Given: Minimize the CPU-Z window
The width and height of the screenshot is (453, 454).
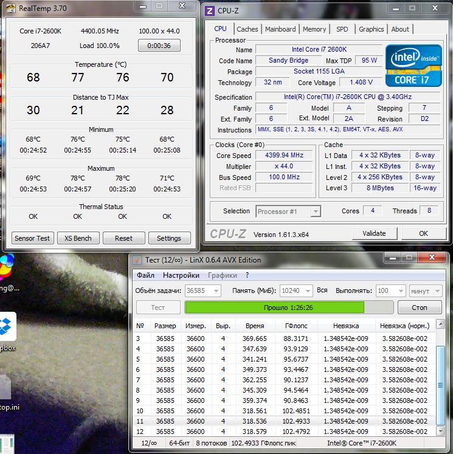Looking at the screenshot, I should 395,9.
